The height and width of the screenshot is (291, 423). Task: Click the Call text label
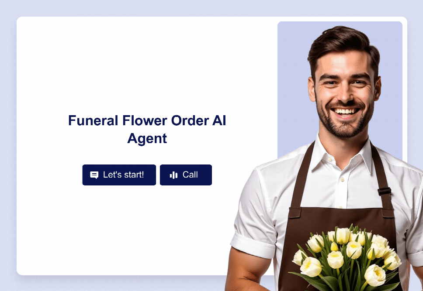tap(190, 175)
